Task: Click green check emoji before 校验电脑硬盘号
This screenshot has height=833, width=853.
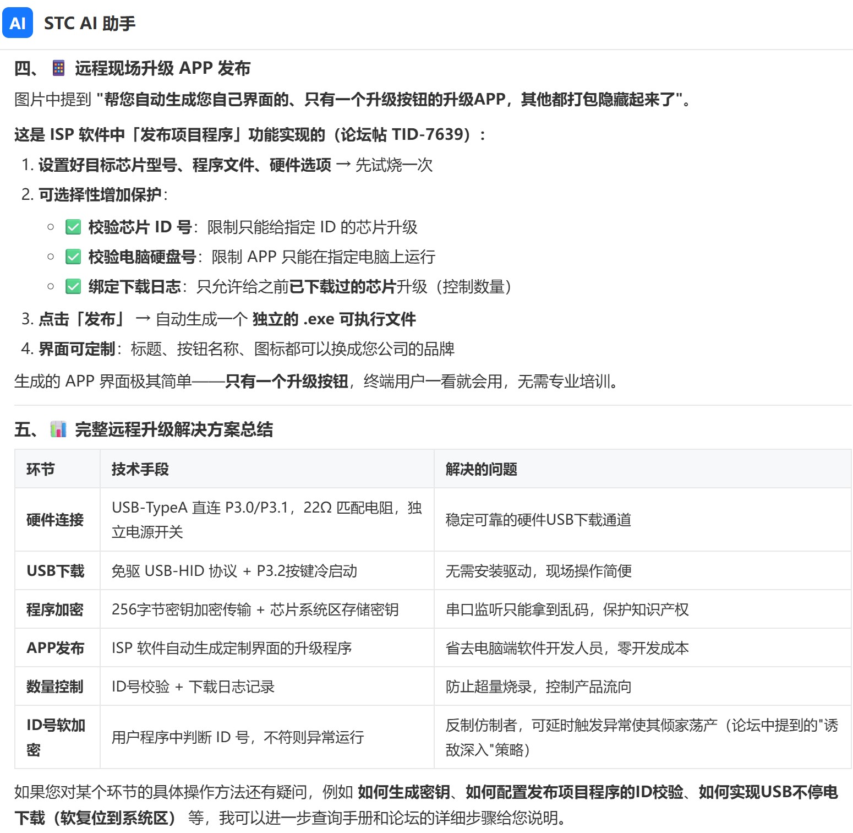Action: pos(73,257)
